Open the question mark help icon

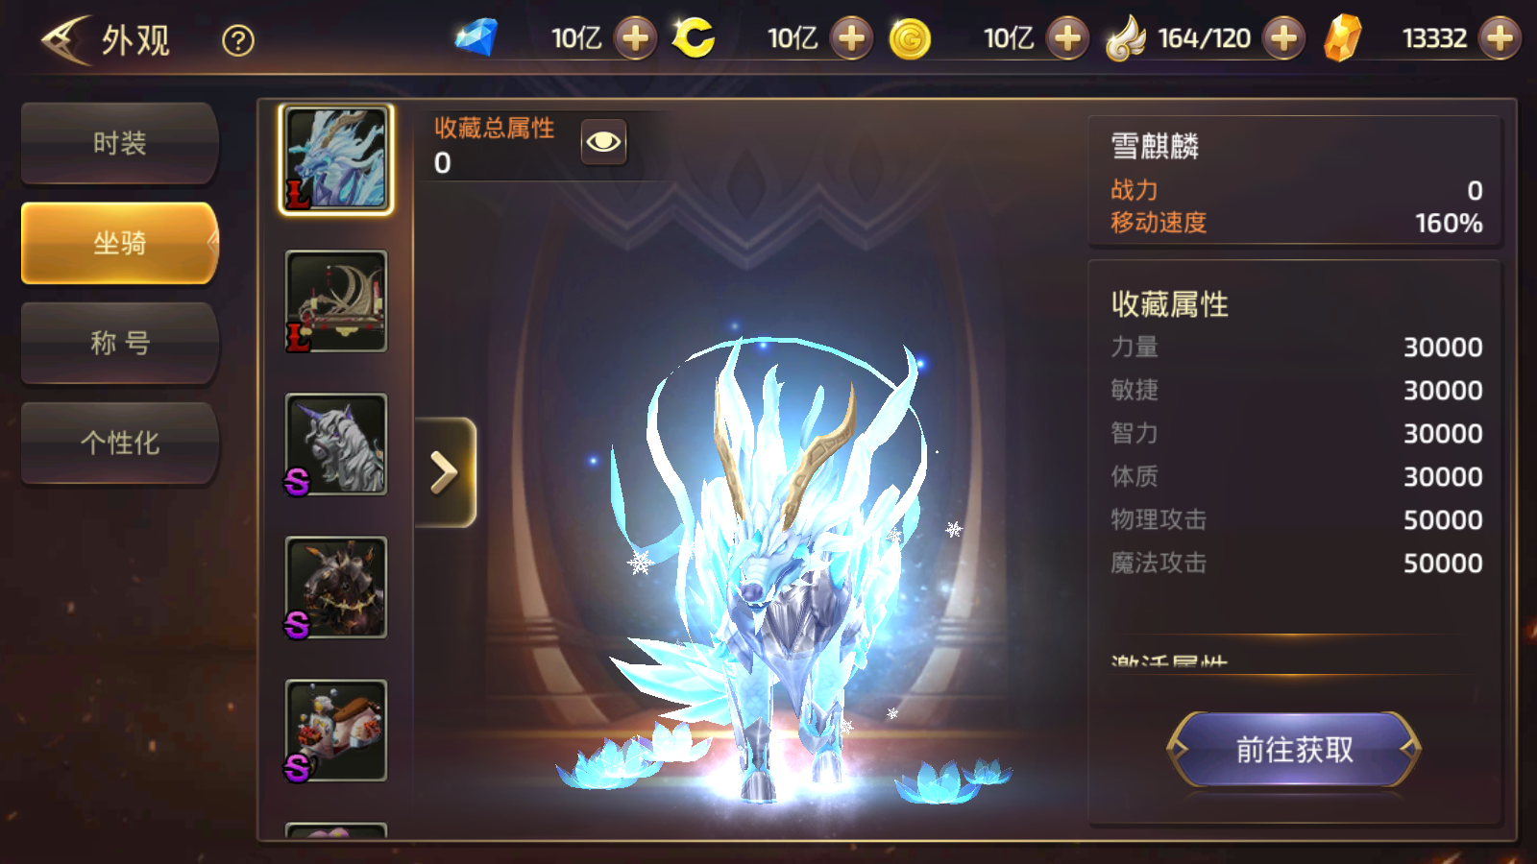238,40
